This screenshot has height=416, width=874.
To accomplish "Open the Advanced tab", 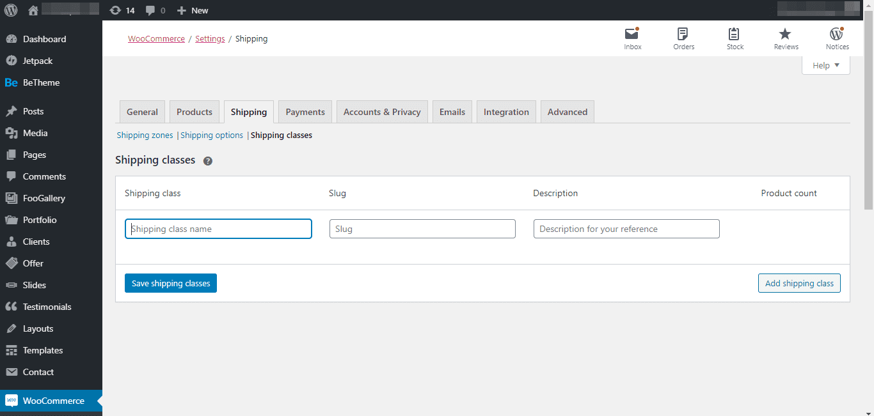I will pyautogui.click(x=568, y=112).
